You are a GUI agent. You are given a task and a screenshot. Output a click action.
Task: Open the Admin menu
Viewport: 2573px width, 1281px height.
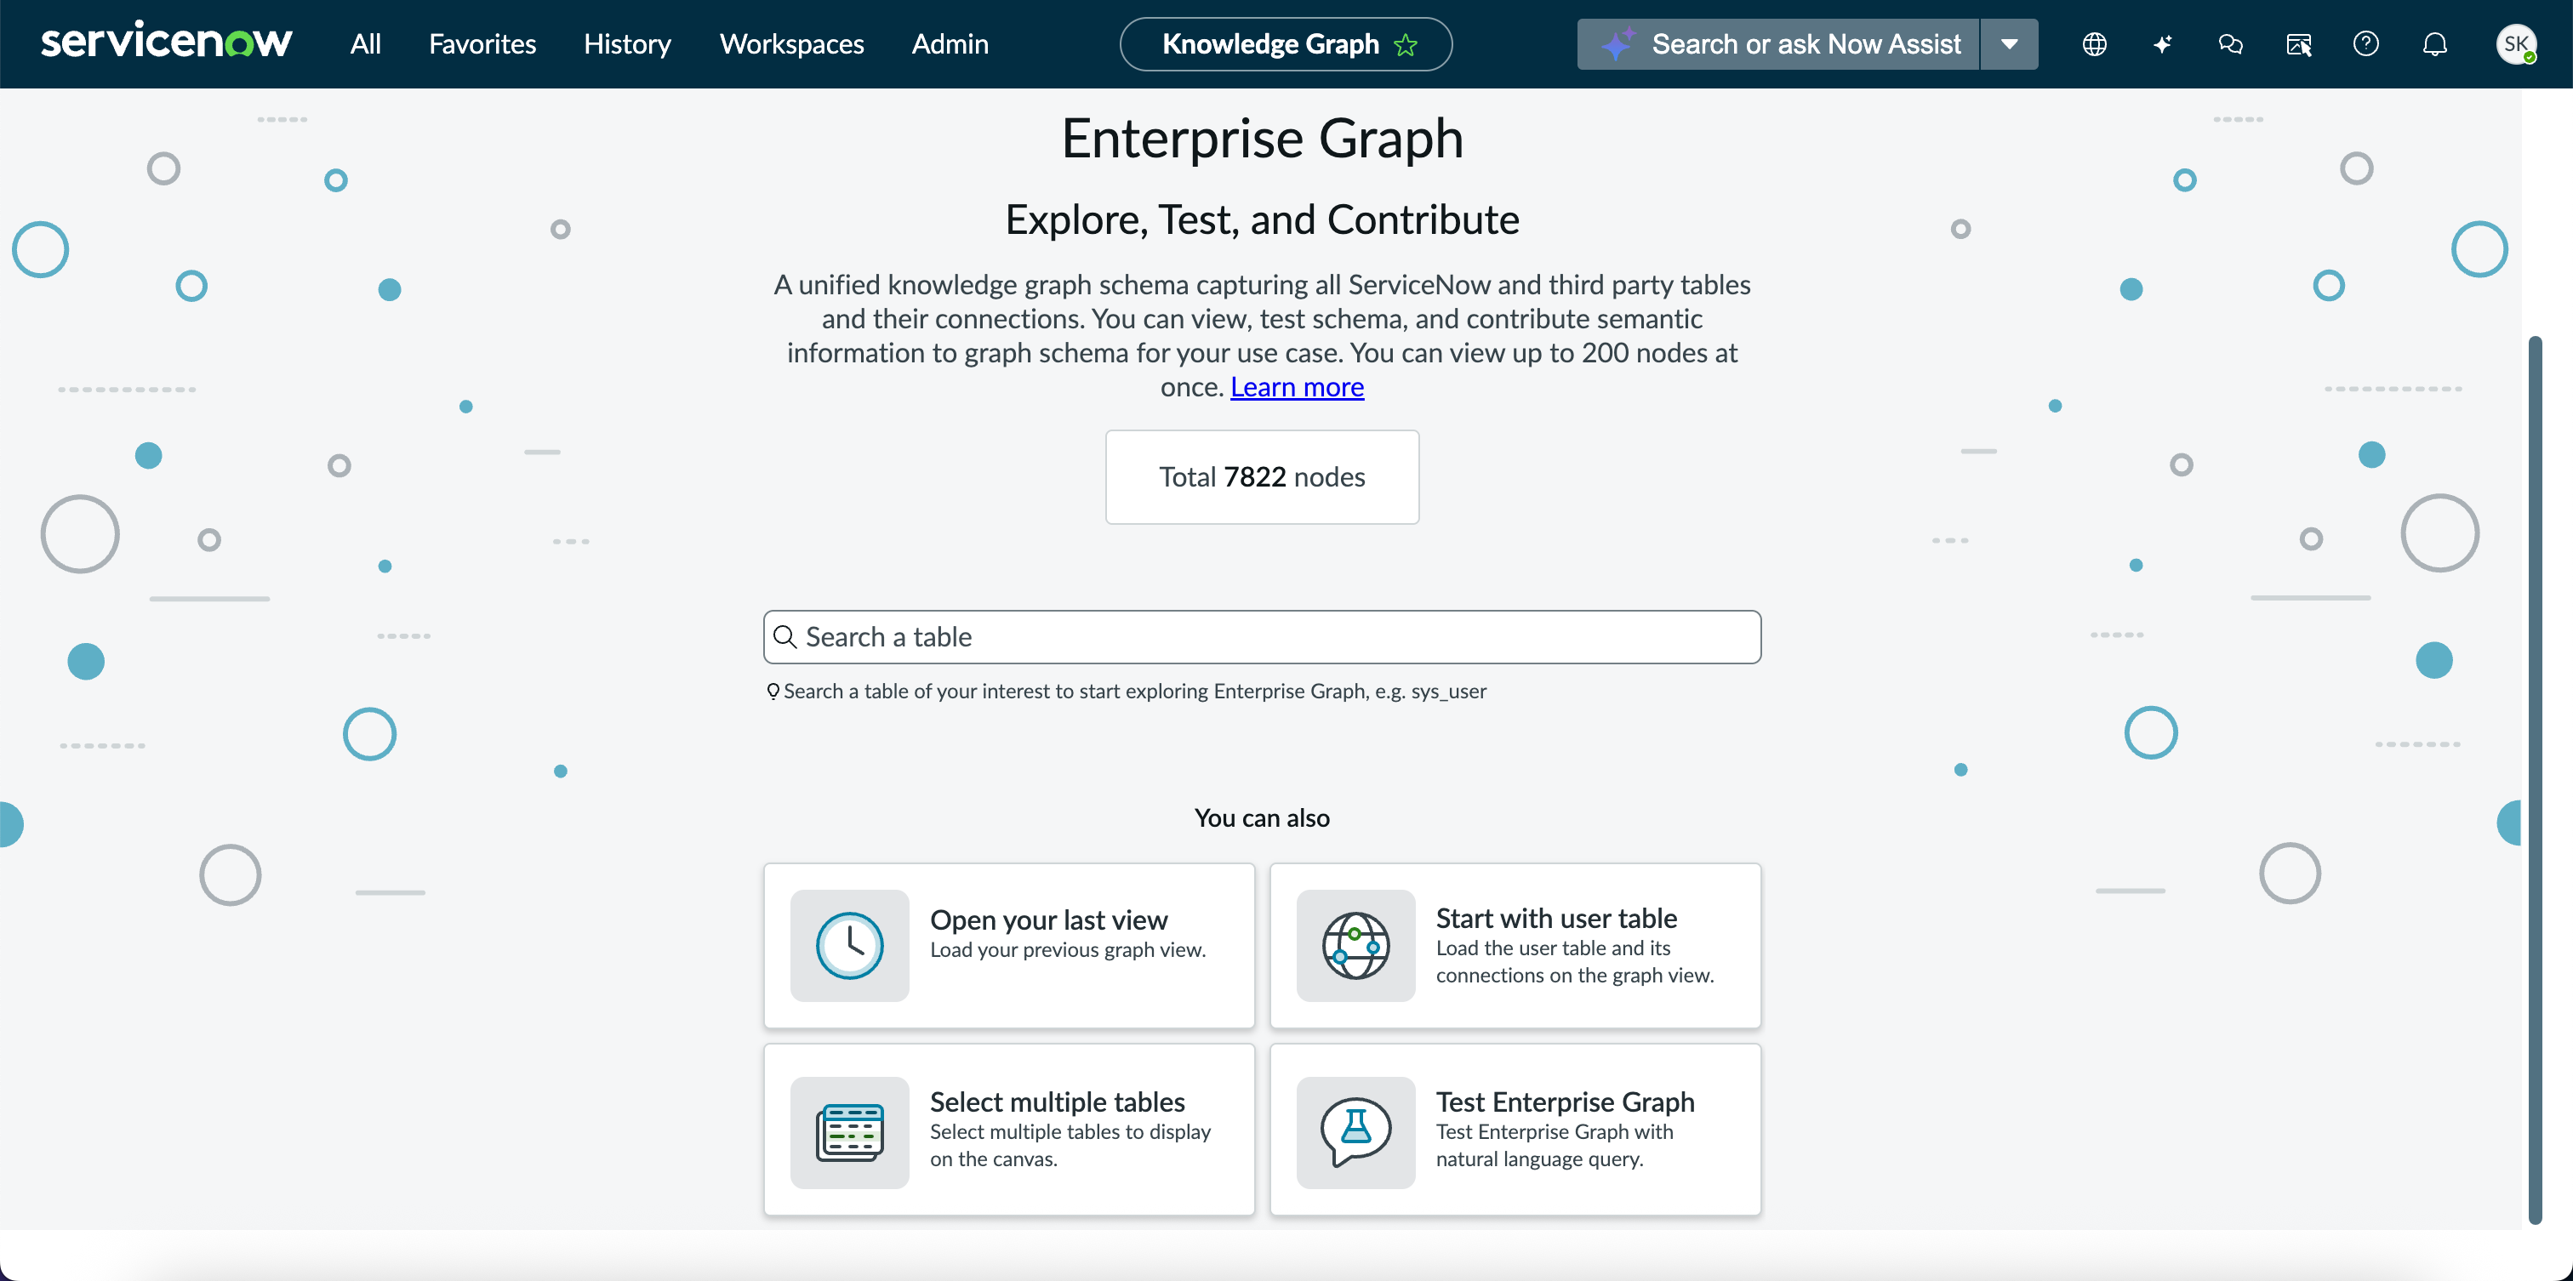click(x=949, y=44)
